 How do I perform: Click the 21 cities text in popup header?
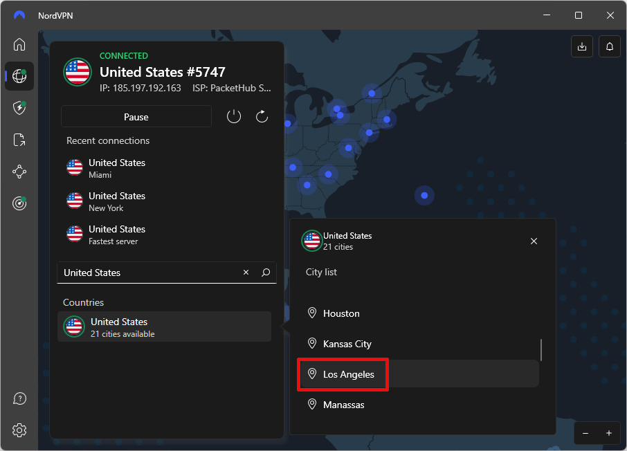[x=338, y=247]
